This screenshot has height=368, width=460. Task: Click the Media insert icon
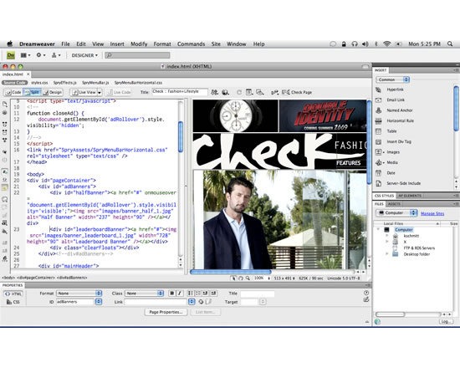[378, 162]
